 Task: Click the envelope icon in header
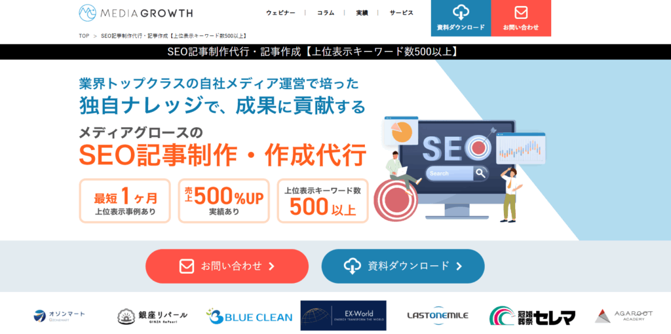[x=521, y=13]
